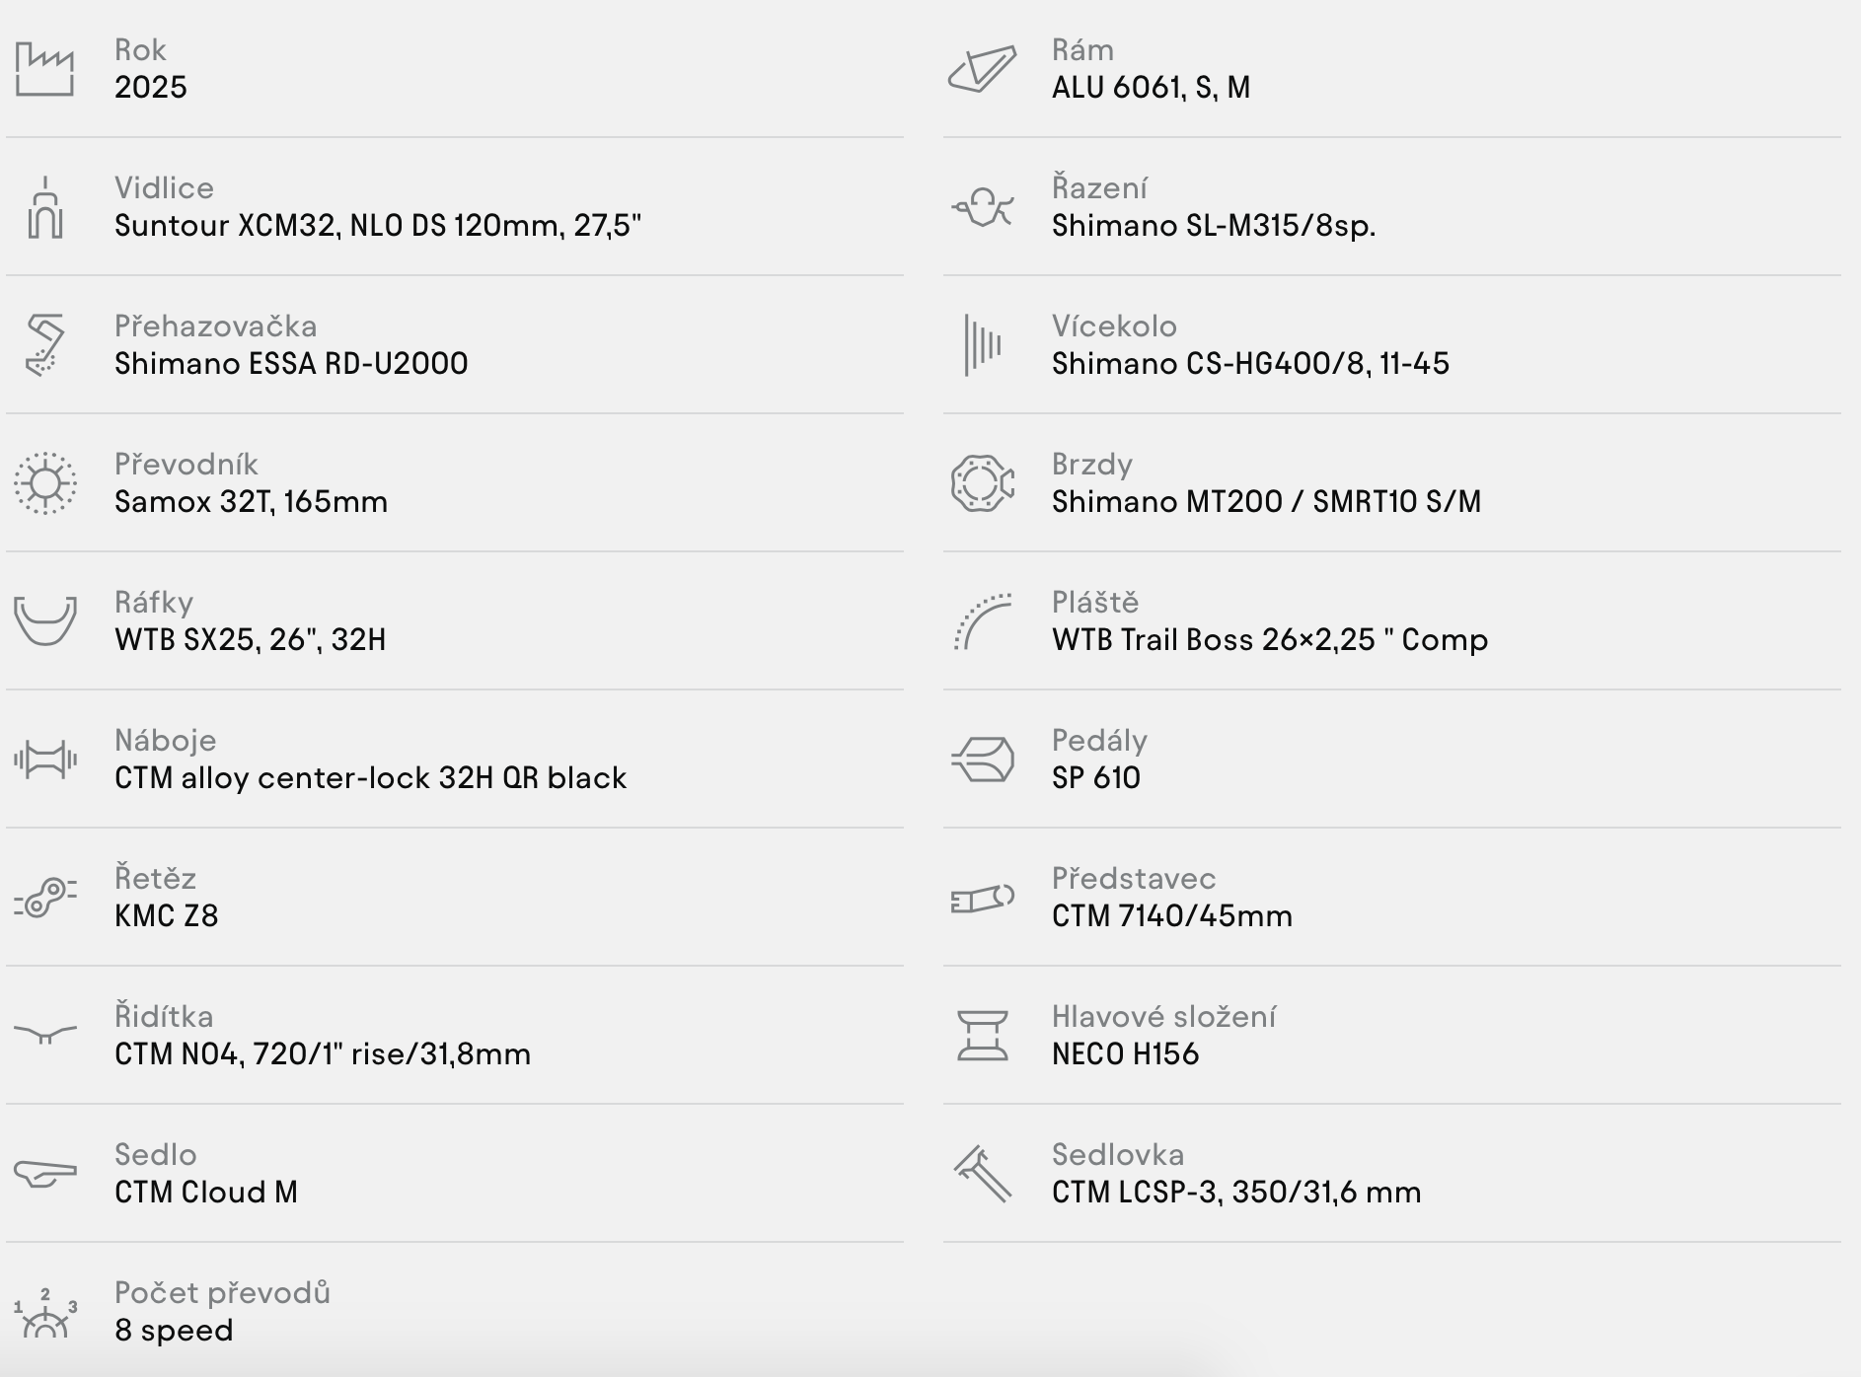Click the rear derailleur icon for Přehazovačka
Screen dimensions: 1861x1377
click(44, 345)
